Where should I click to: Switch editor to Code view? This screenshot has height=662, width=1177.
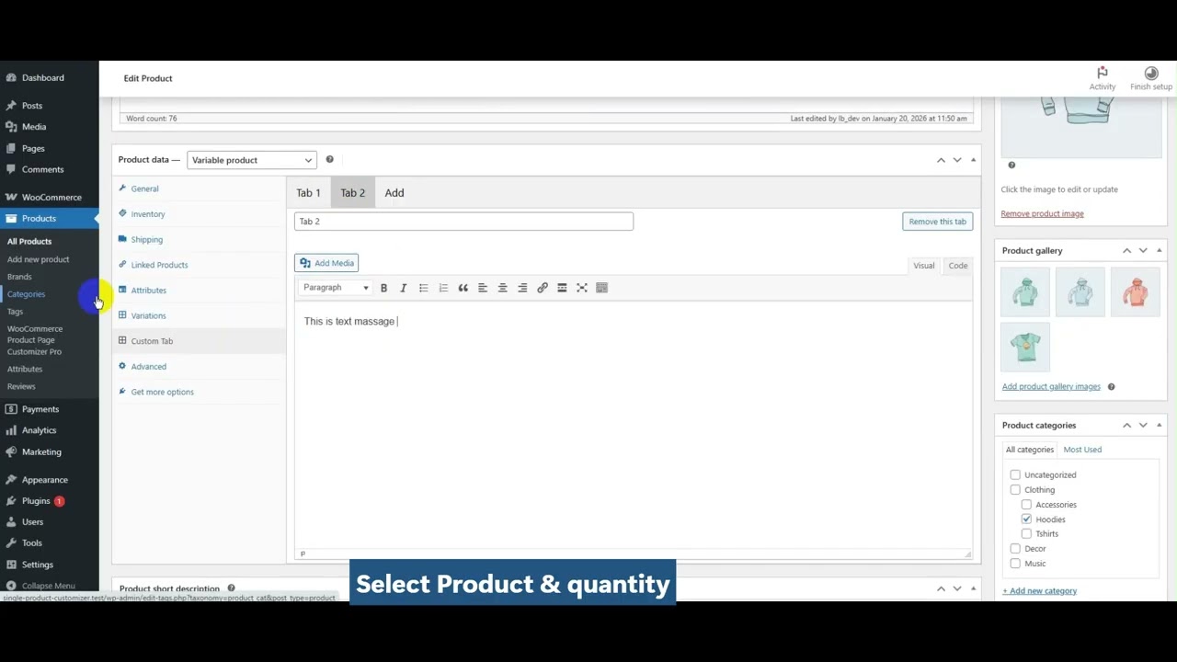(958, 266)
